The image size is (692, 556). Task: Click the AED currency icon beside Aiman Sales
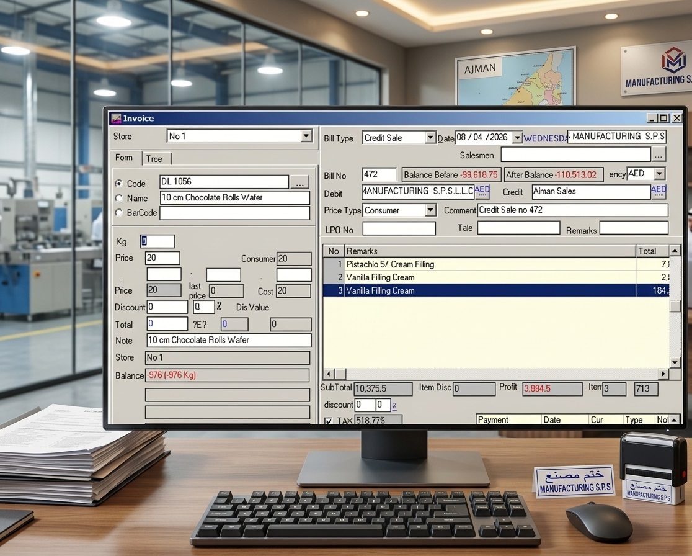click(659, 192)
